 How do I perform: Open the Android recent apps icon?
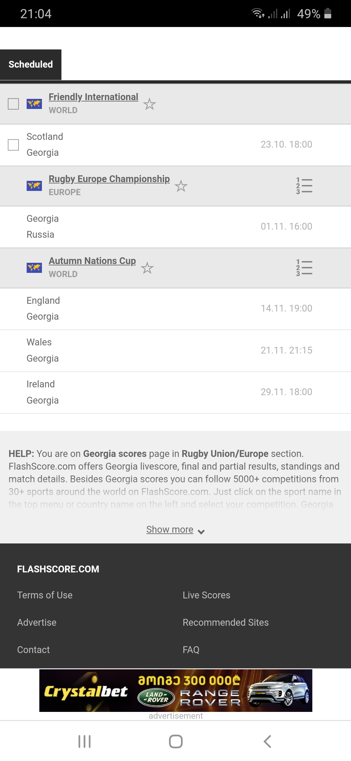(x=84, y=741)
